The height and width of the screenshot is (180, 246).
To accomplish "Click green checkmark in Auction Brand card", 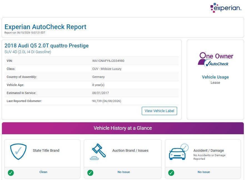I will pyautogui.click(x=90, y=173).
